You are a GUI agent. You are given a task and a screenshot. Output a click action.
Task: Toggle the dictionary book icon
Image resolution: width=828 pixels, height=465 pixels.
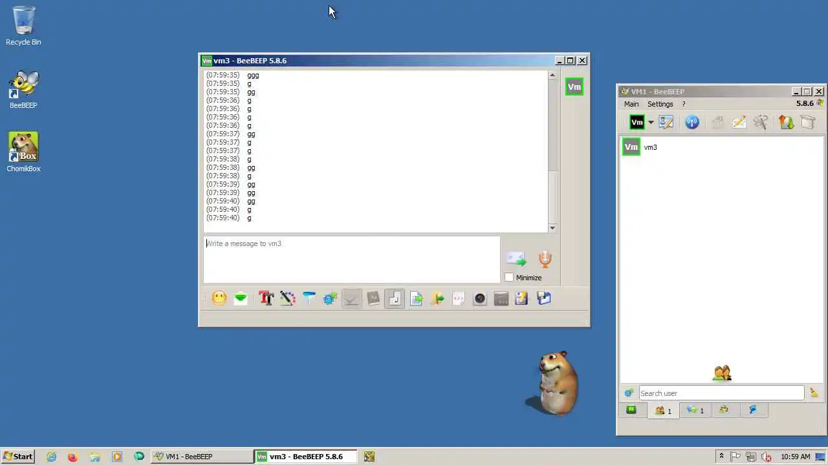pos(373,298)
